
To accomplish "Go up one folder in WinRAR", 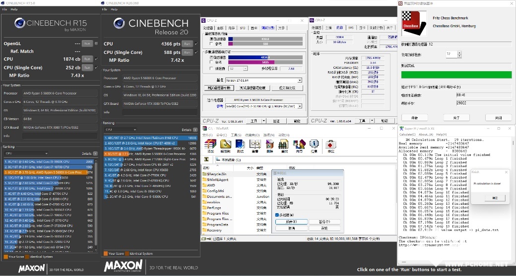I will click(207, 159).
